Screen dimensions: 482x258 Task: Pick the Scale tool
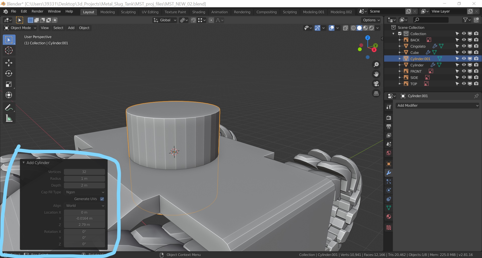(9, 84)
